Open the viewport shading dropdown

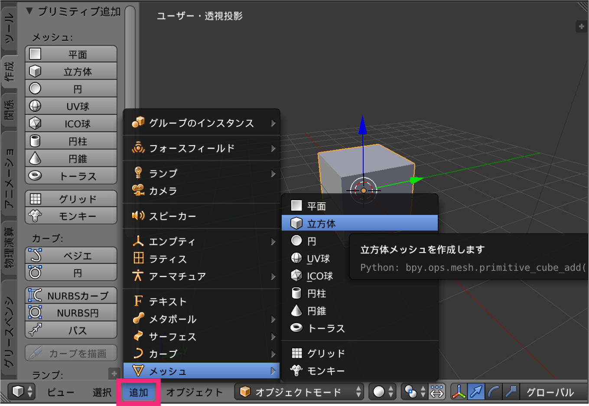[x=382, y=392]
